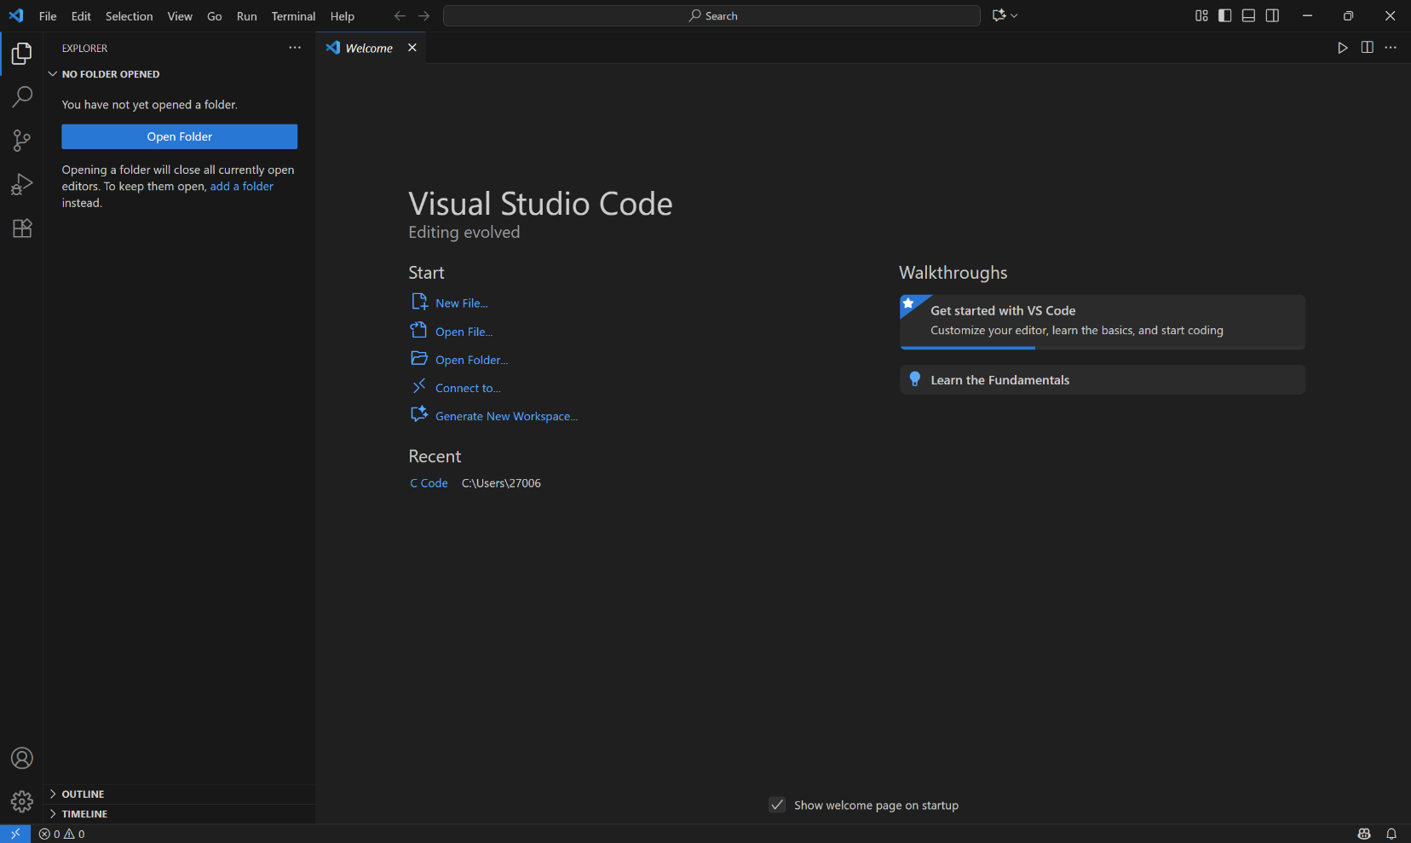Expand the Timeline section

click(x=53, y=814)
